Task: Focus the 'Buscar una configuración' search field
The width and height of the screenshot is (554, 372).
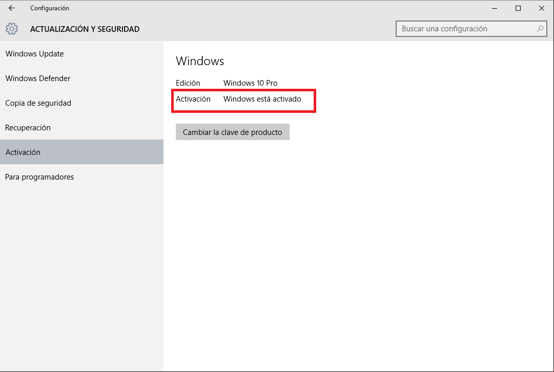Action: click(x=471, y=29)
